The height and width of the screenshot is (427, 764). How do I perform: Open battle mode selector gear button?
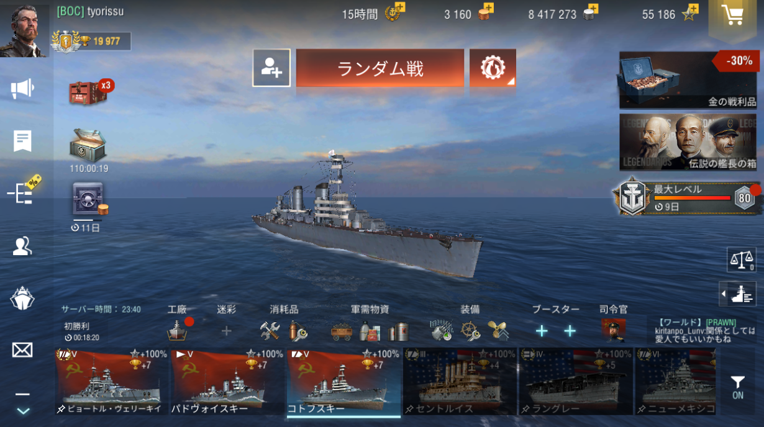coord(493,68)
